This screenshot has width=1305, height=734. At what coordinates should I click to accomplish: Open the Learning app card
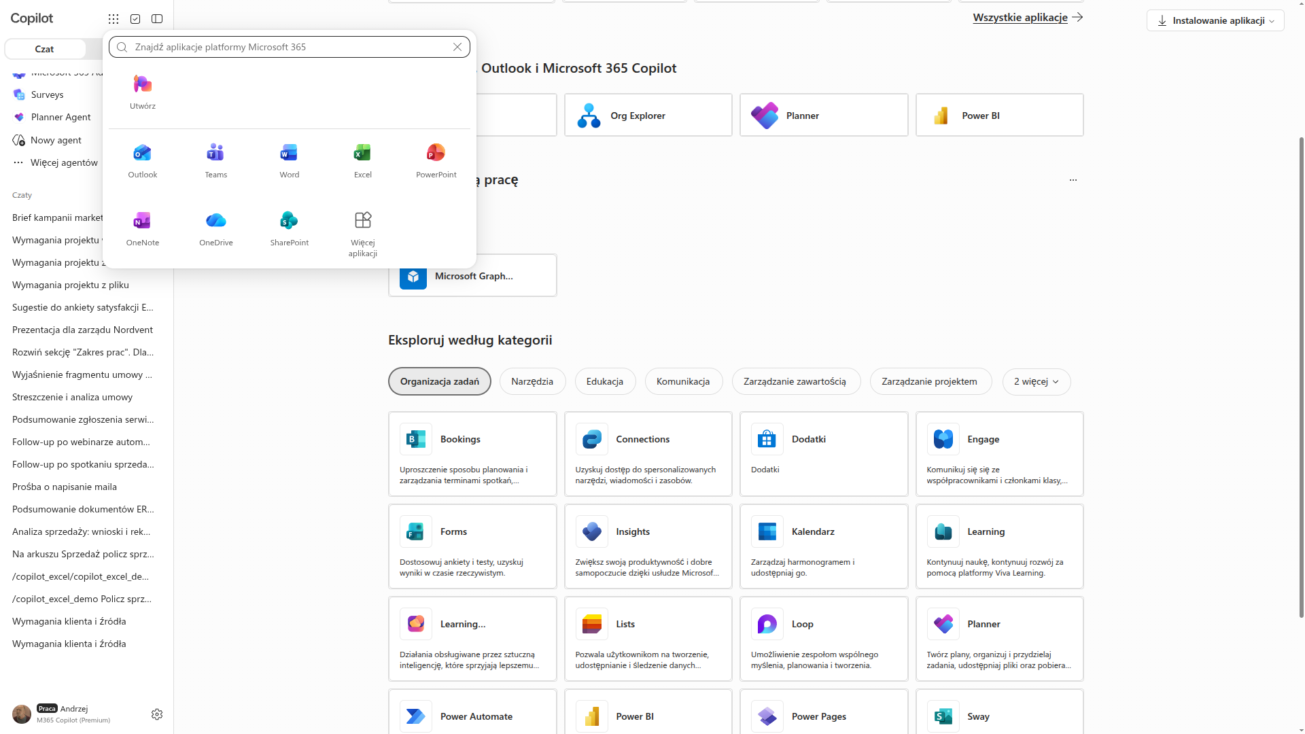[1000, 546]
